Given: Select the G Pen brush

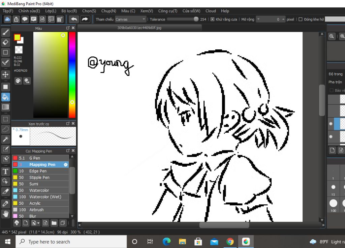Looking at the screenshot, I should click(x=41, y=158).
